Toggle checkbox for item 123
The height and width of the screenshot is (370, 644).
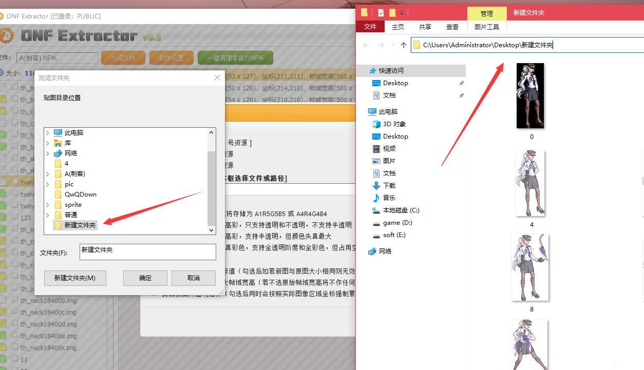[x=15, y=217]
